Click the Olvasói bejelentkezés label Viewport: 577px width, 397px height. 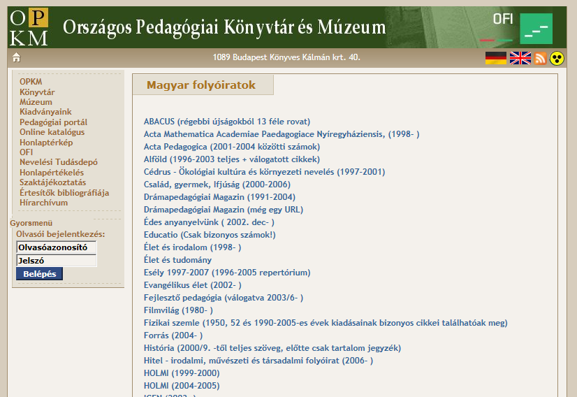(61, 234)
